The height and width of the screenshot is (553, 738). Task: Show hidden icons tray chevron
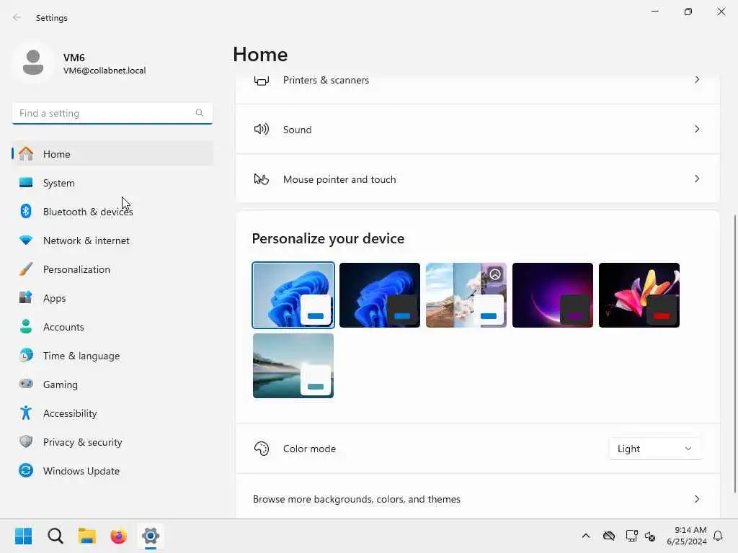click(586, 536)
